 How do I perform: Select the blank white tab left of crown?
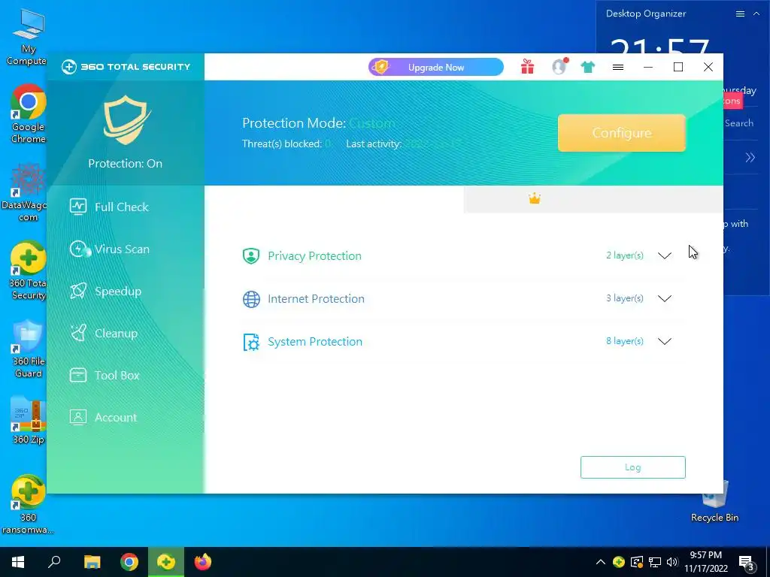(x=335, y=199)
